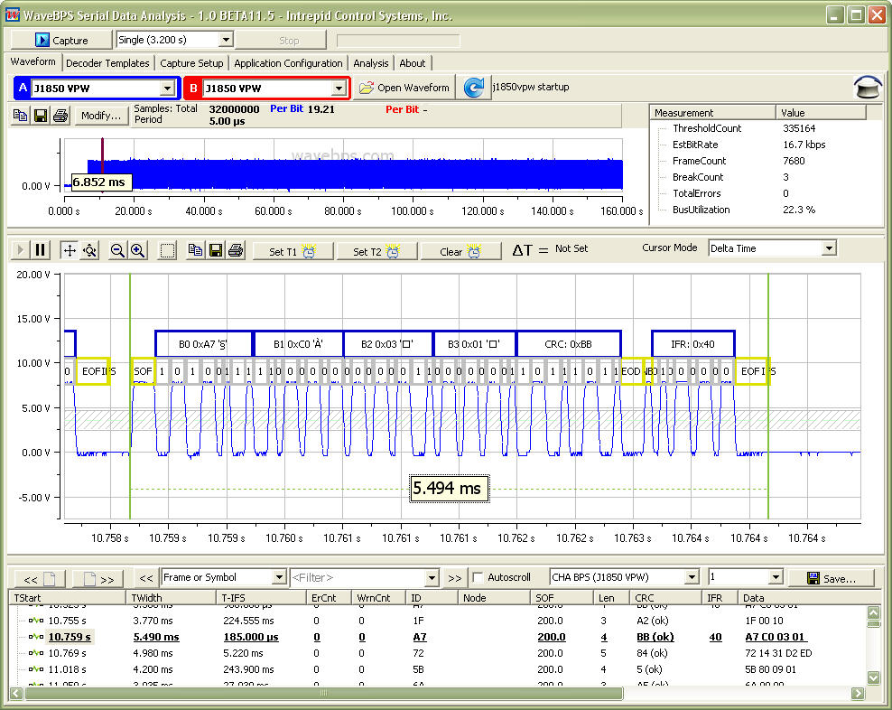Print the detailed waveform image
The width and height of the screenshot is (892, 710).
[x=236, y=250]
